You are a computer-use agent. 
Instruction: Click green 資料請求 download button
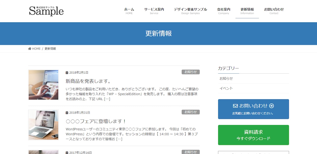coord(253,135)
